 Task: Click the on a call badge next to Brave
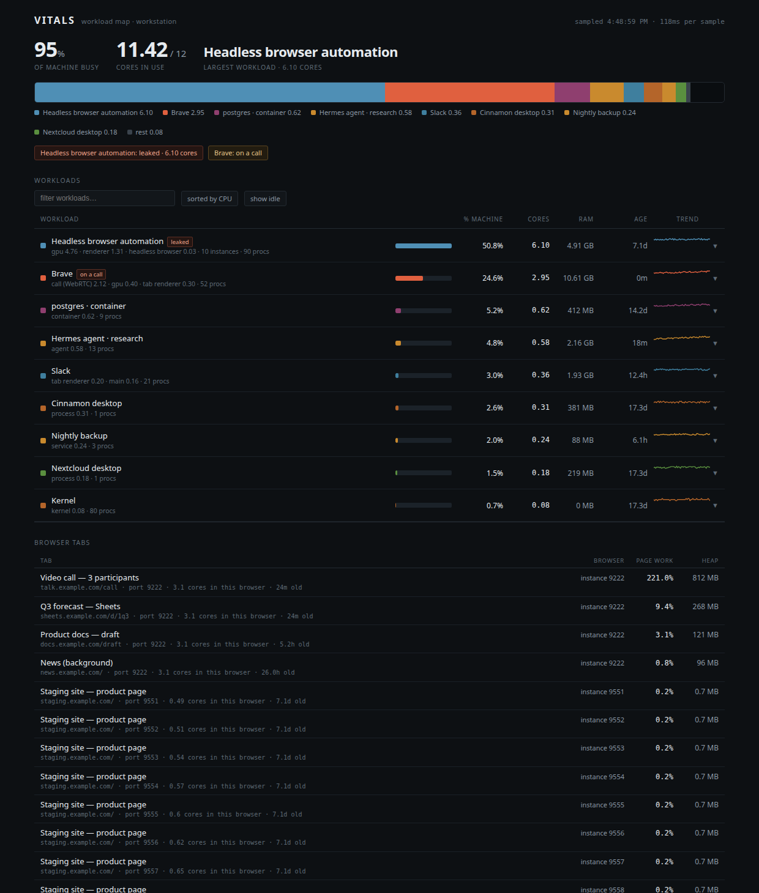coord(91,275)
